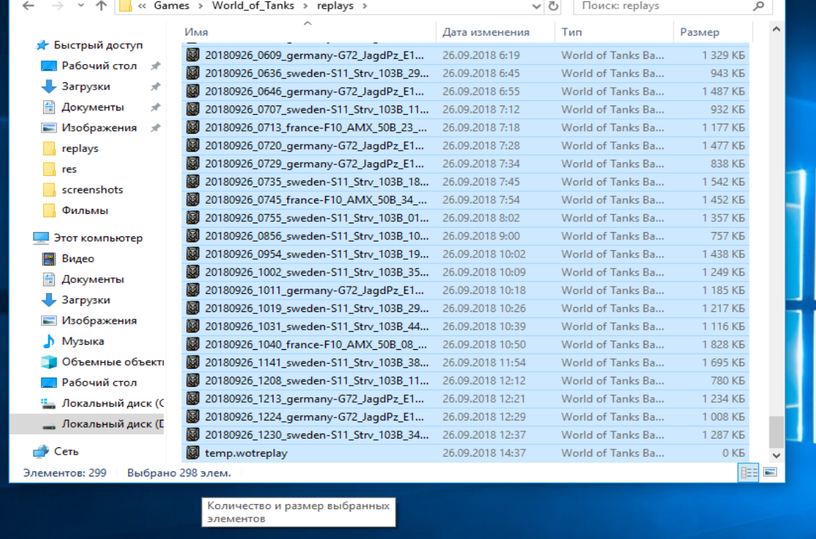Switch to details view layout icon
The height and width of the screenshot is (539, 816).
[x=748, y=472]
